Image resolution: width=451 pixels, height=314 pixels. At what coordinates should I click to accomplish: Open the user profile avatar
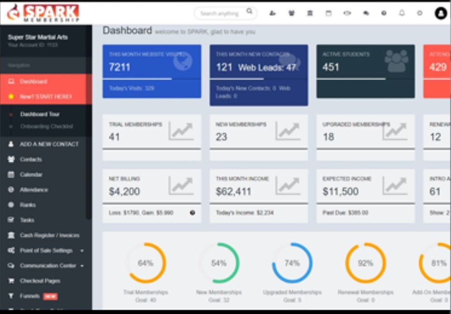[441, 14]
